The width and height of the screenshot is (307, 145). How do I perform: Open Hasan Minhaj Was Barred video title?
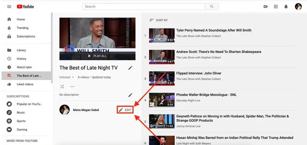pos(235,138)
